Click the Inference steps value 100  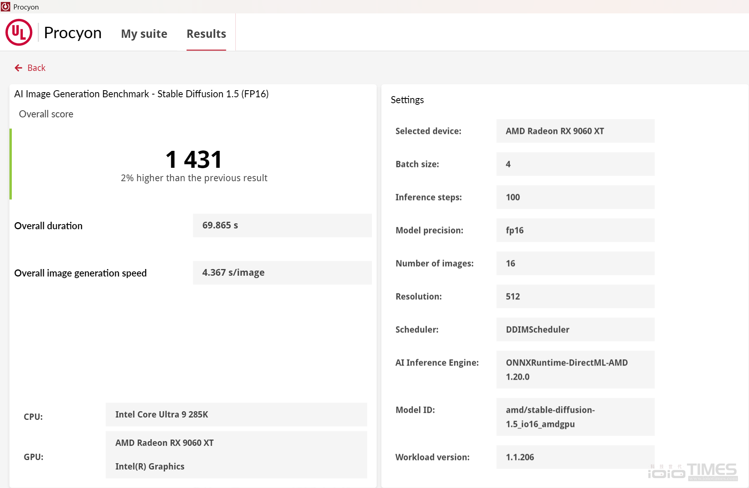tap(575, 197)
